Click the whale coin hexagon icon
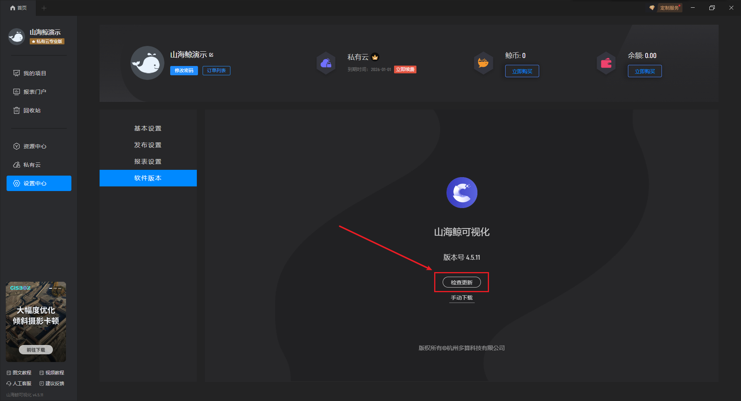741x401 pixels. click(484, 63)
